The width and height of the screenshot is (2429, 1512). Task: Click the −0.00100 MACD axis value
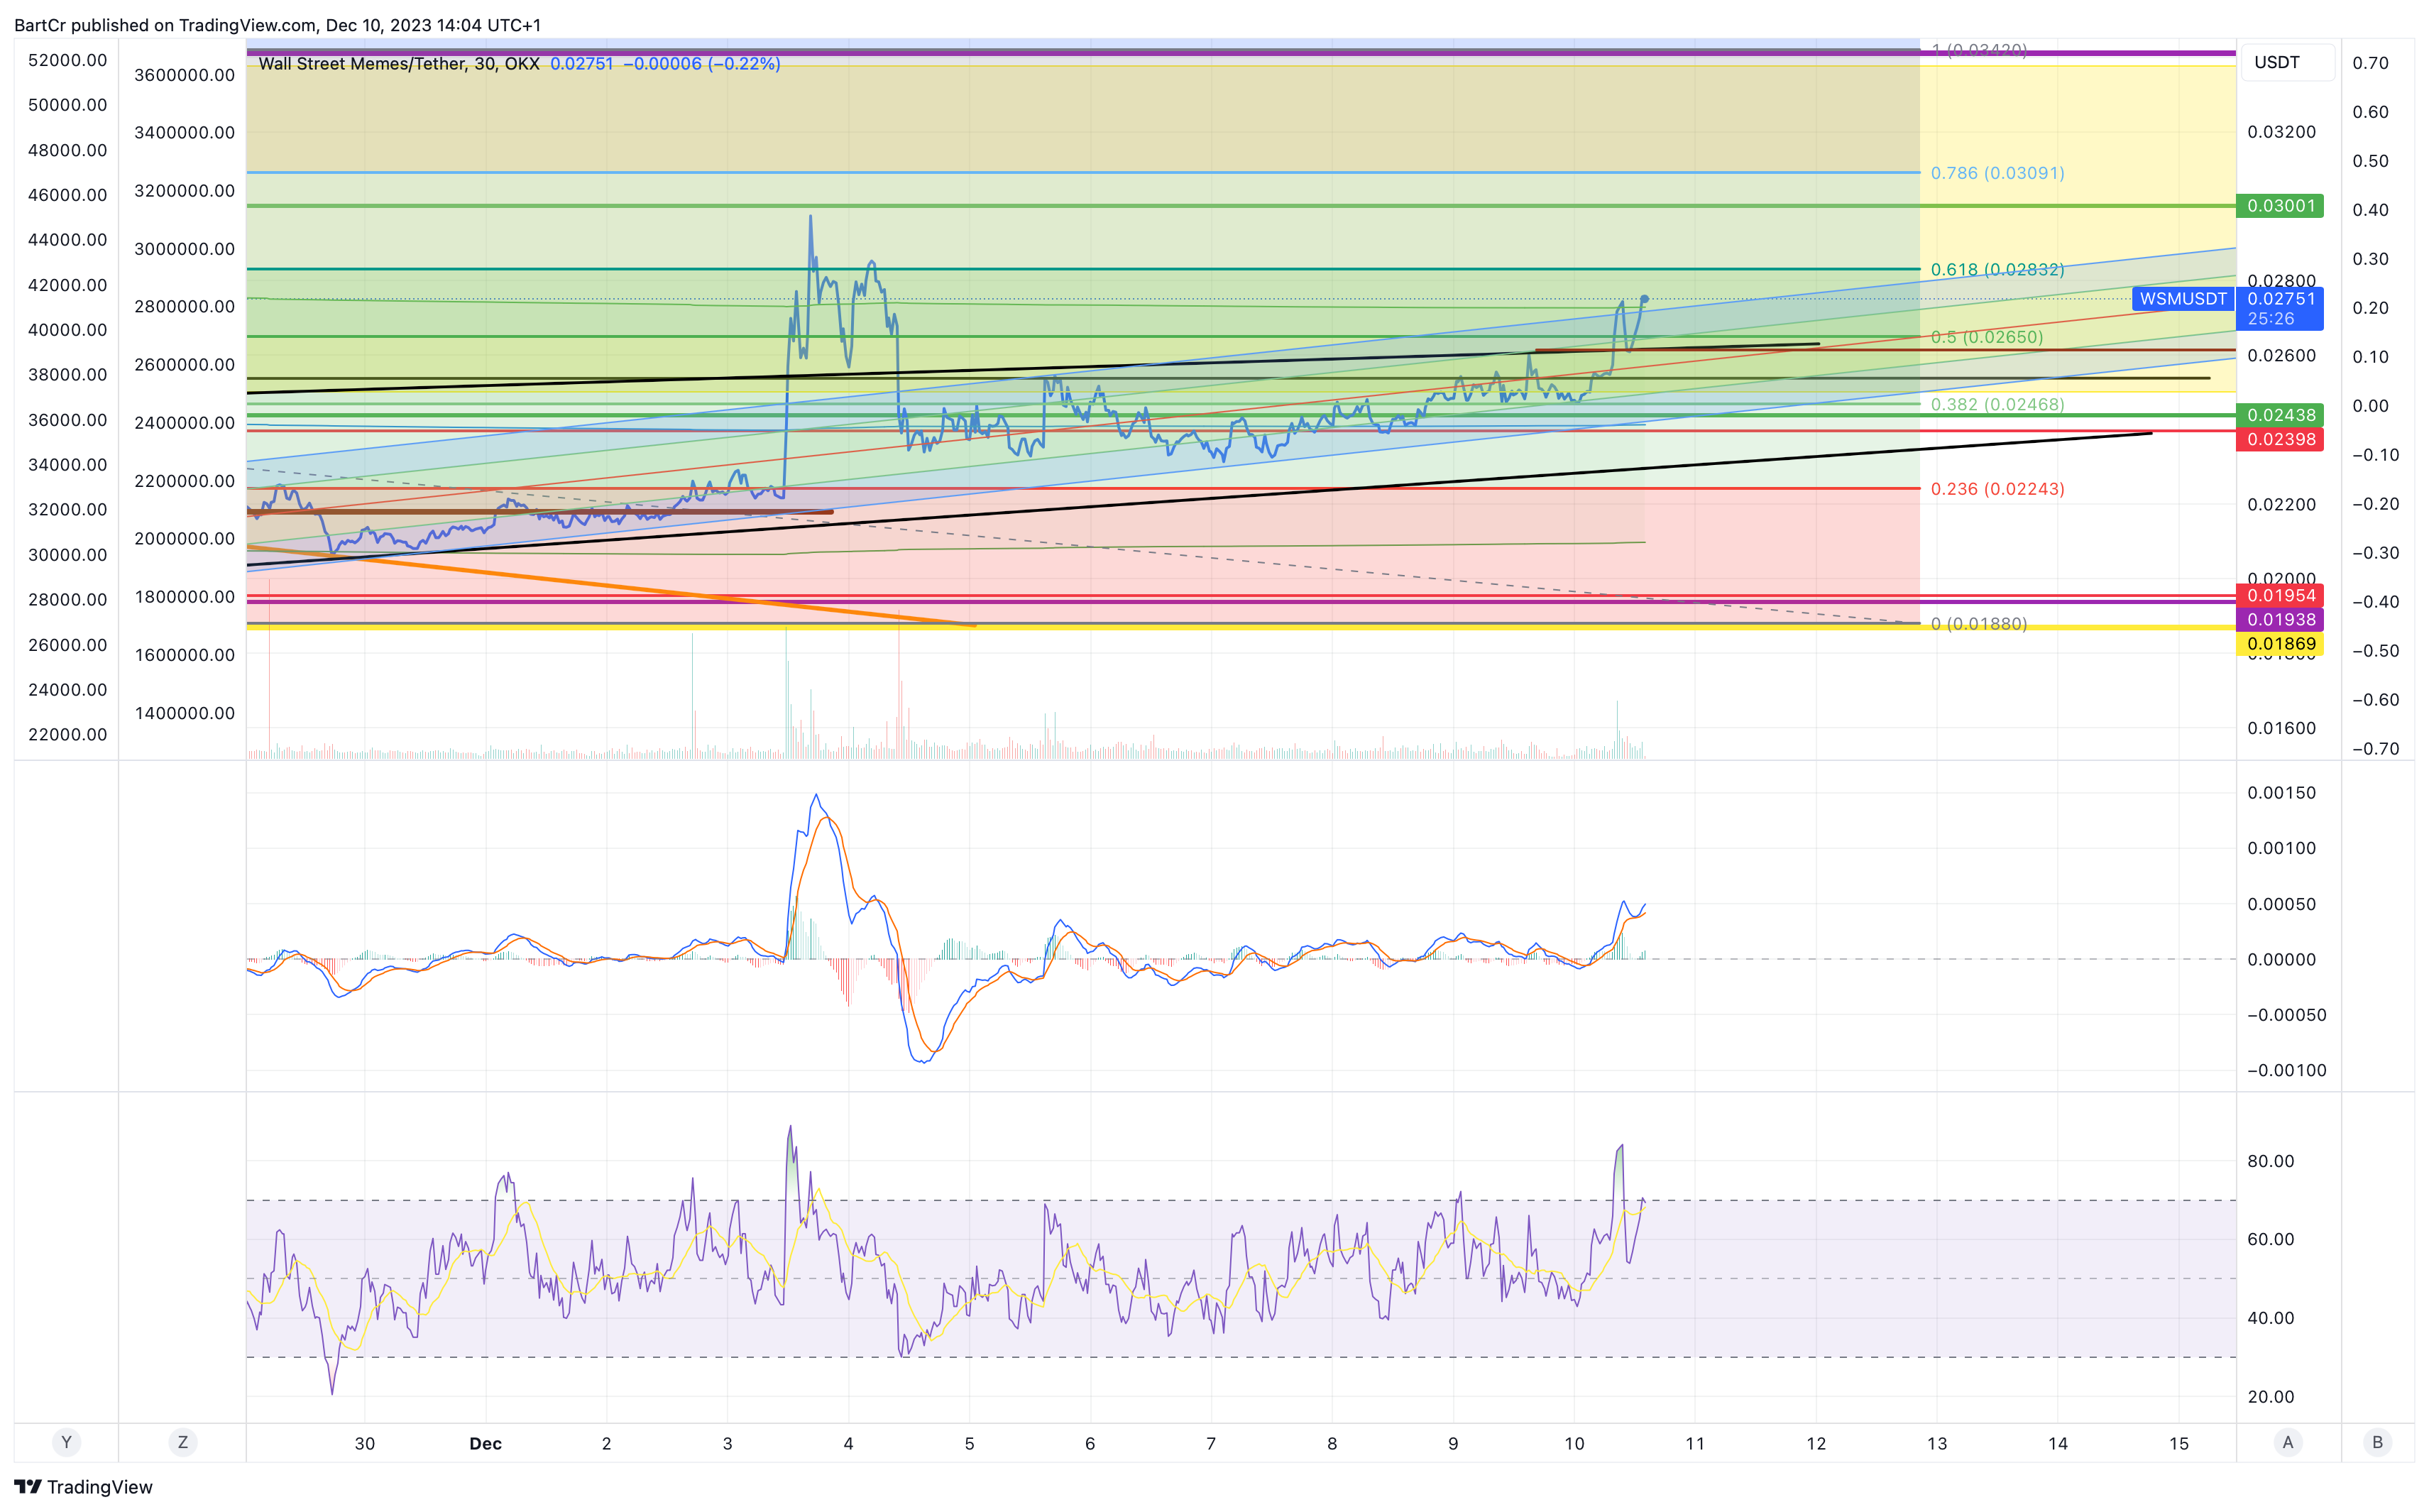(x=2287, y=1070)
